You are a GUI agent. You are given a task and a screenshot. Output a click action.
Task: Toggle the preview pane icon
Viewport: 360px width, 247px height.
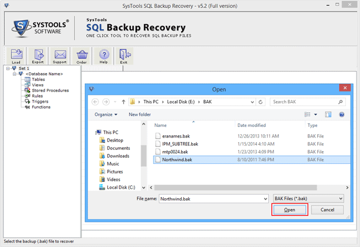tap(328, 115)
